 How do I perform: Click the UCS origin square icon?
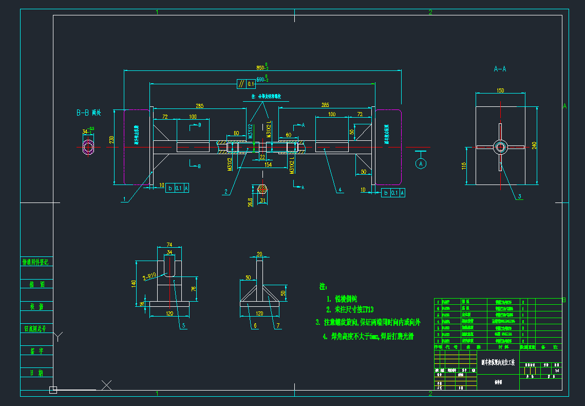(52, 390)
